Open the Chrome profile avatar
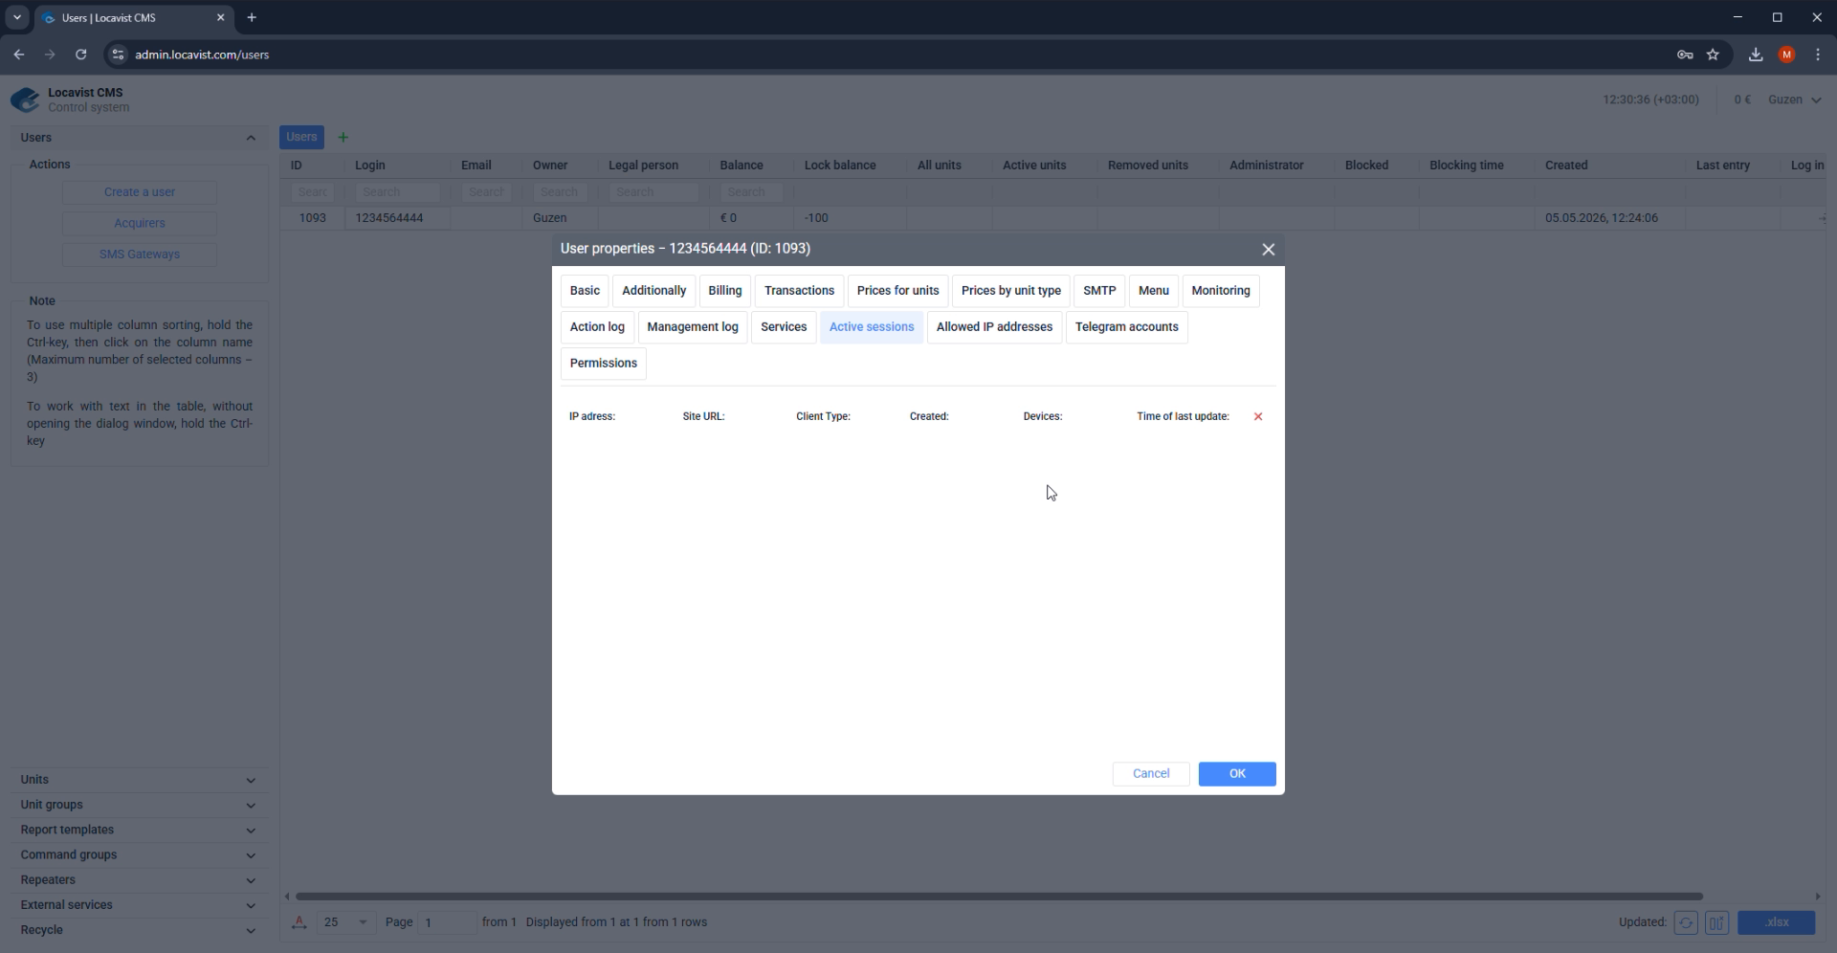 1786,55
